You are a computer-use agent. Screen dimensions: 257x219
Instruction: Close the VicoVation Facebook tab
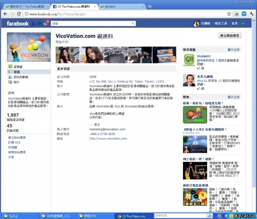(x=95, y=6)
